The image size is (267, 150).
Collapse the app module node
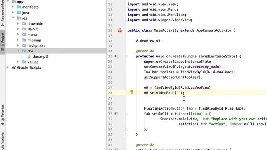point(8,1)
